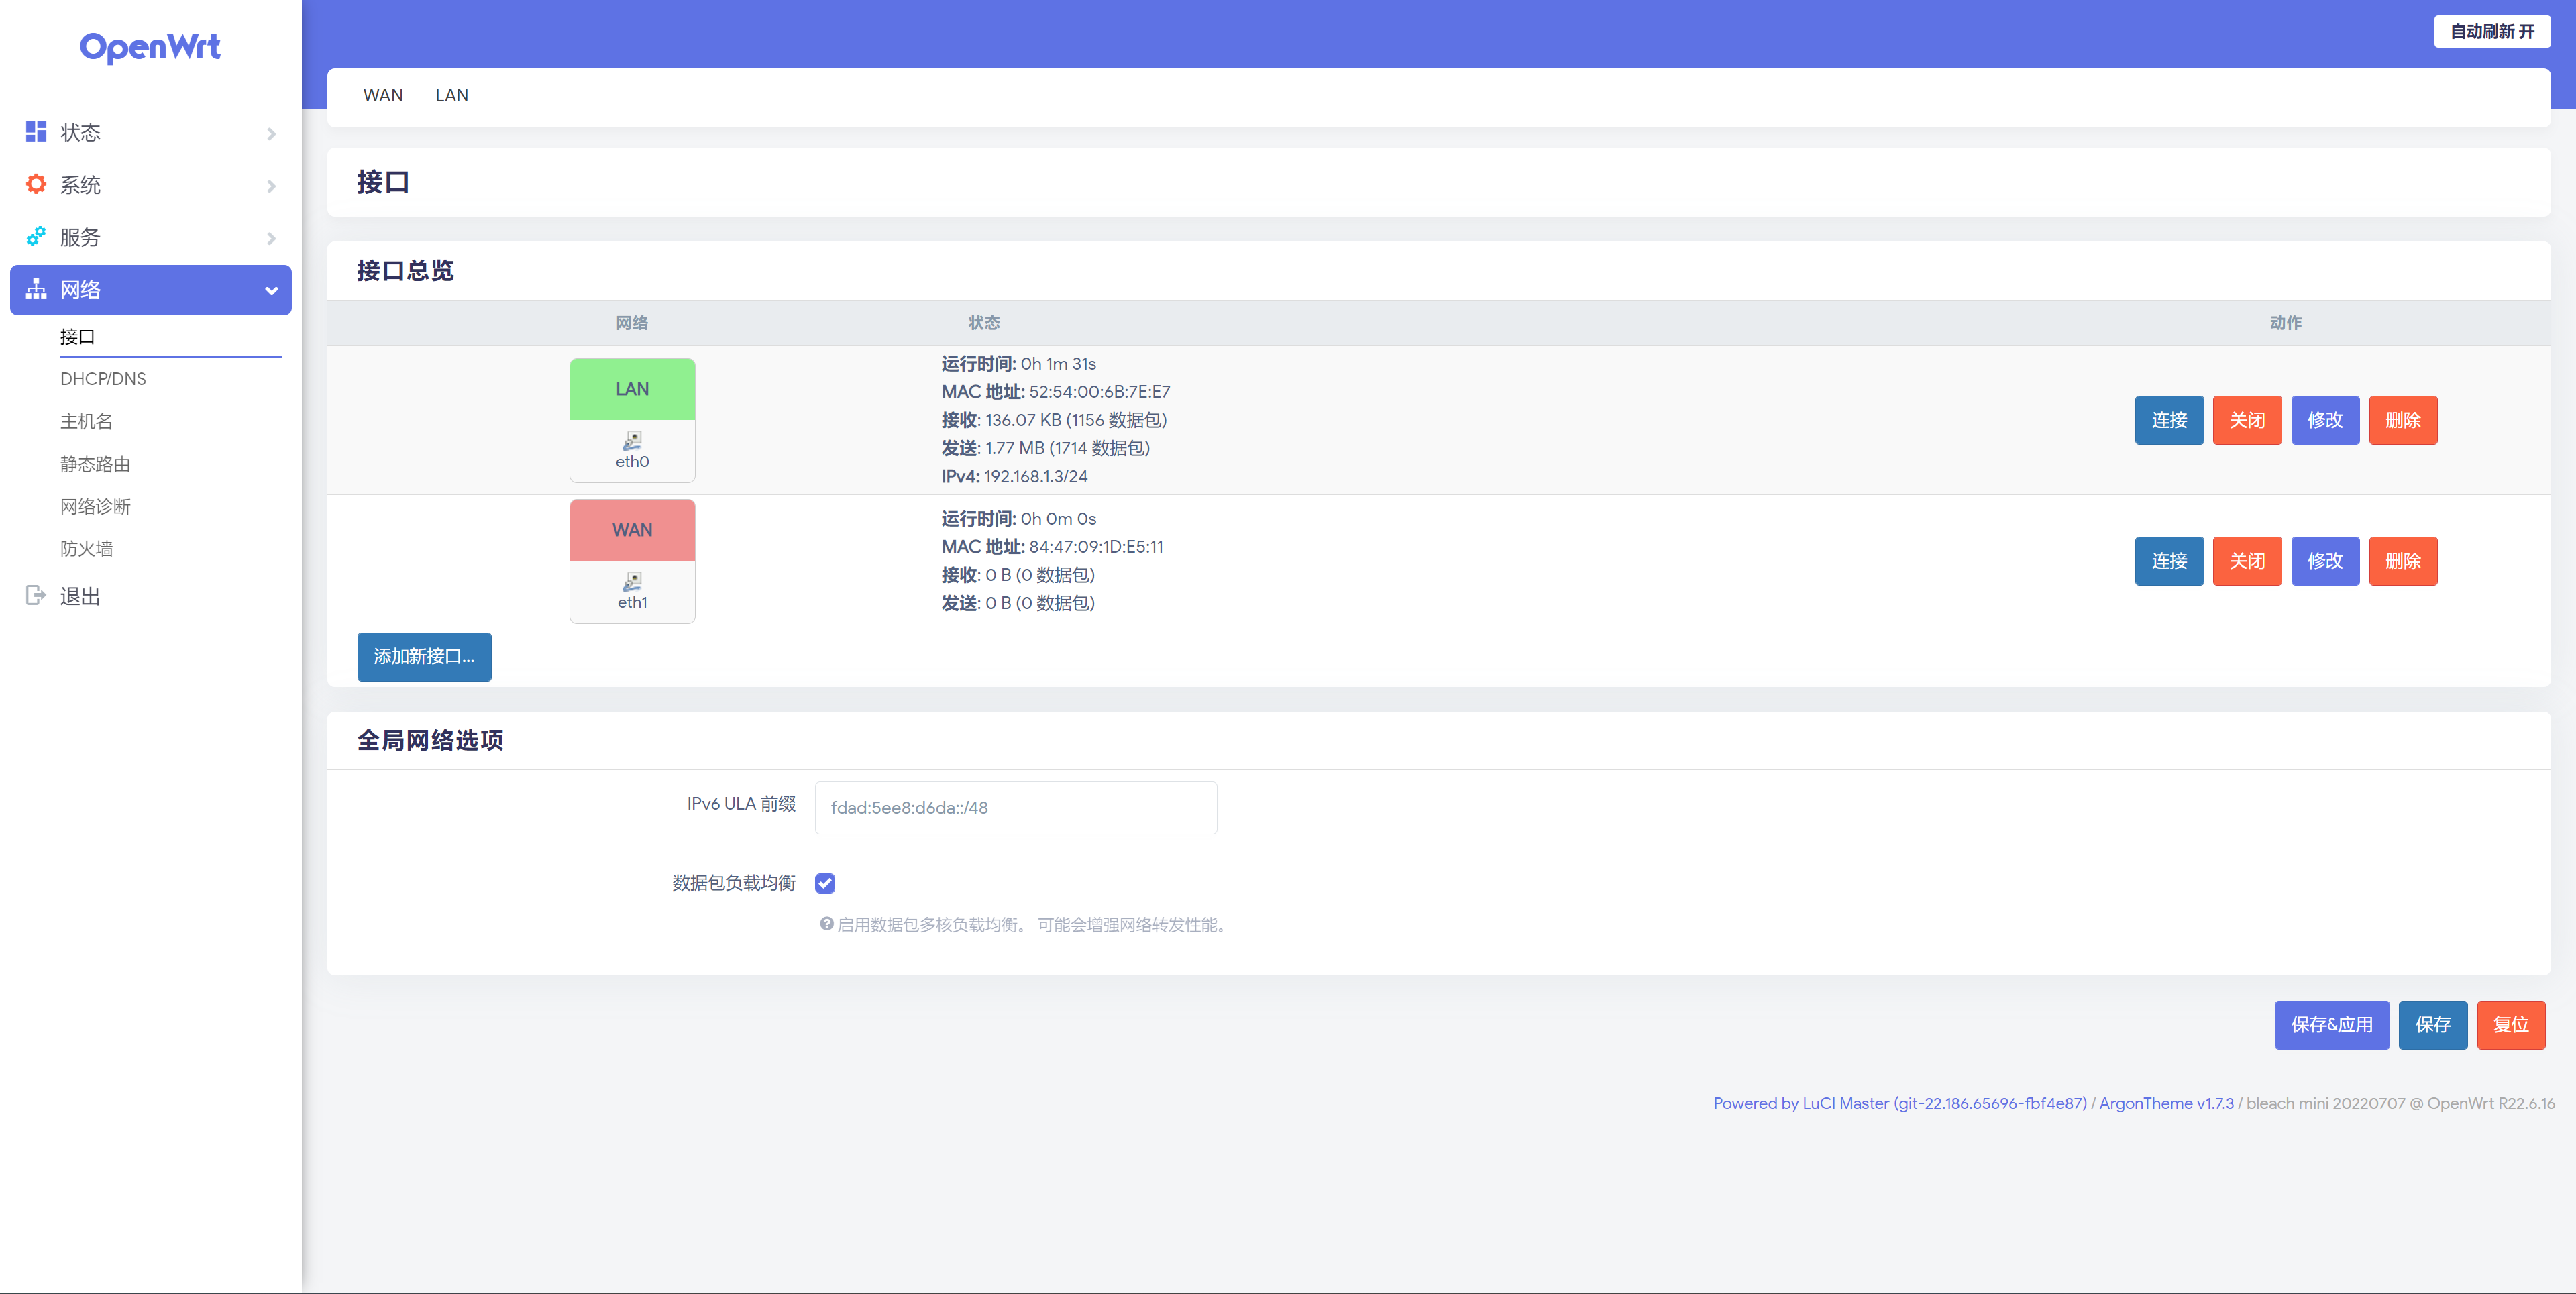Switch to the WAN tab
The image size is (2576, 1294).
tap(383, 95)
